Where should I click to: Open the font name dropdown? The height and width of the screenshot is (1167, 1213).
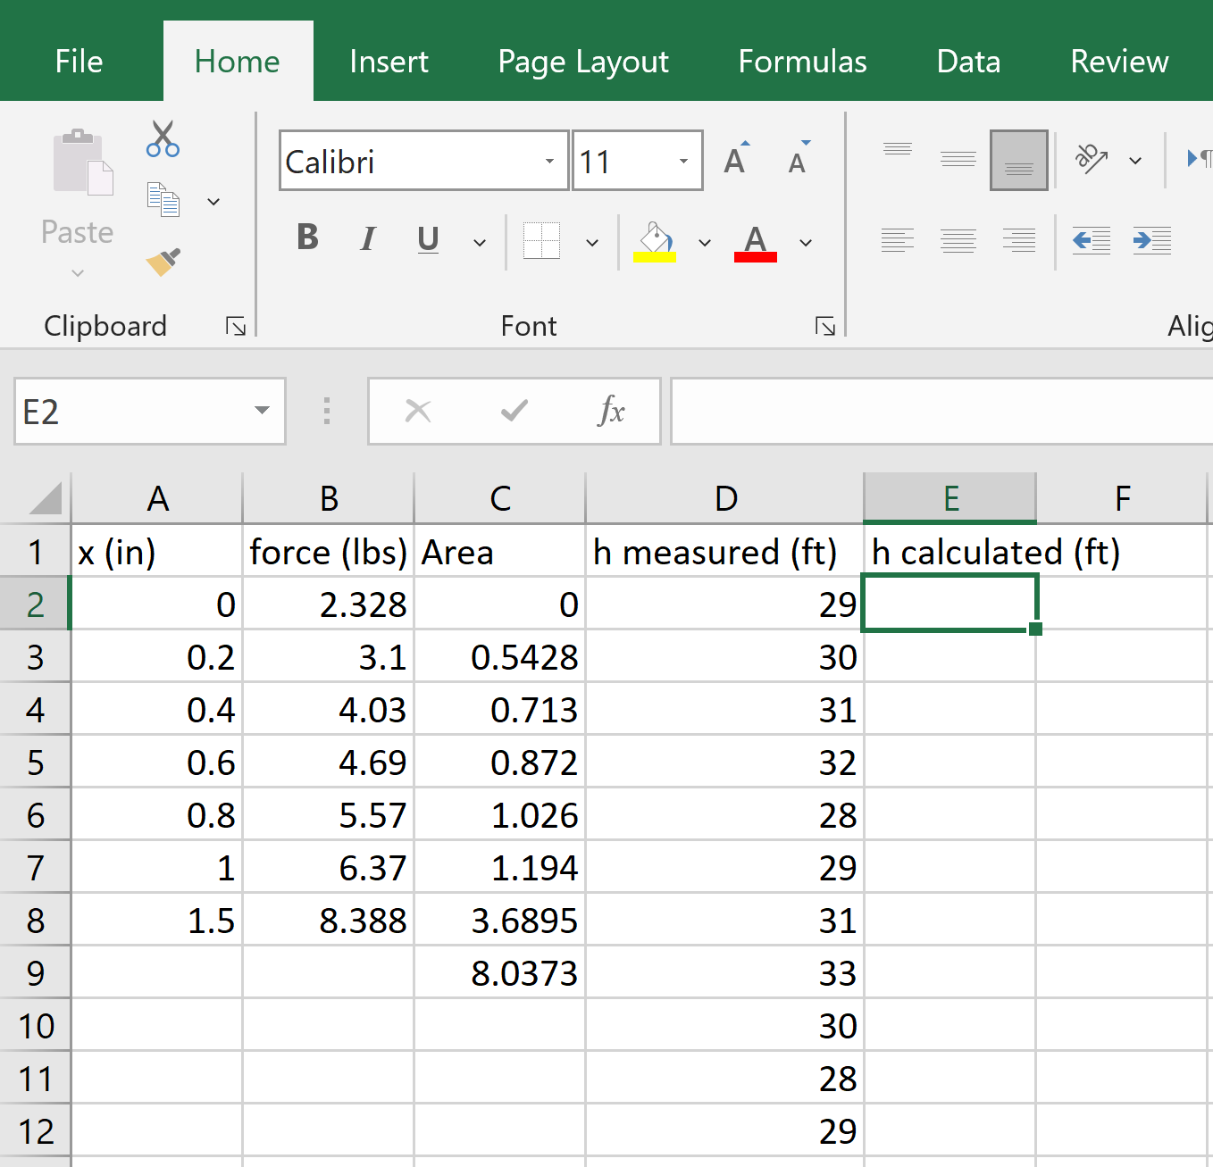coord(548,161)
